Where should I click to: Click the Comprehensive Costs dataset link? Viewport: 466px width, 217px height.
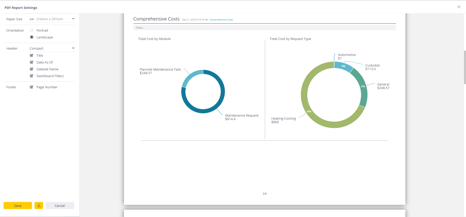(221, 20)
